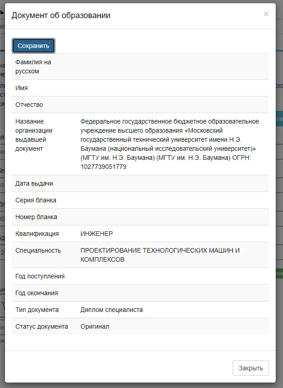Click the Сохранить button

[34, 46]
